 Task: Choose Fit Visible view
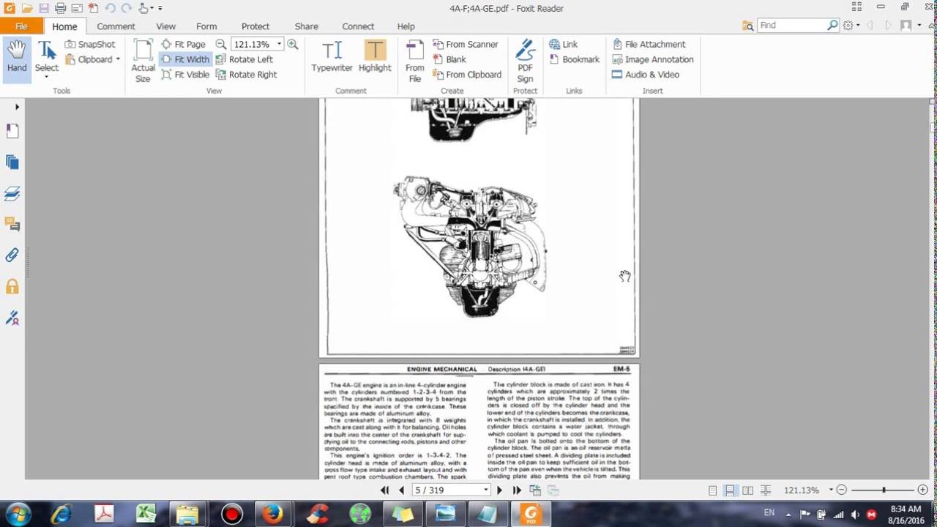coord(185,75)
